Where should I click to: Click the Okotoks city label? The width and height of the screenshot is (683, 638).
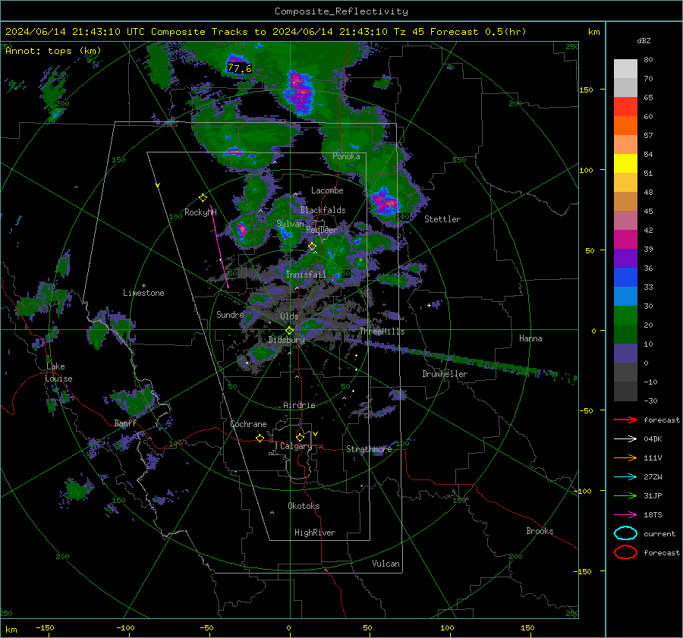click(x=304, y=506)
